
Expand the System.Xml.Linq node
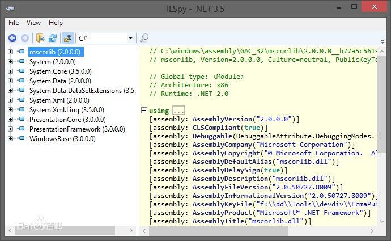(x=10, y=110)
